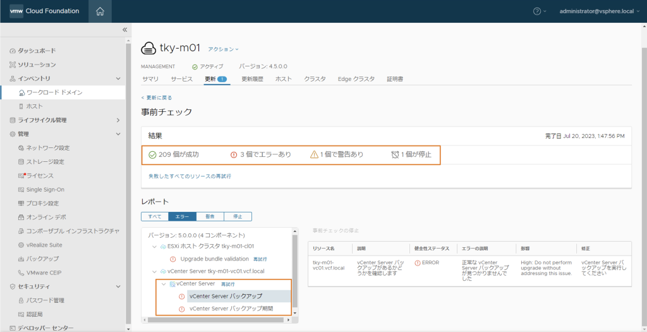Collapse the セキュリティ section chevron
This screenshot has height=332, width=647.
[118, 286]
